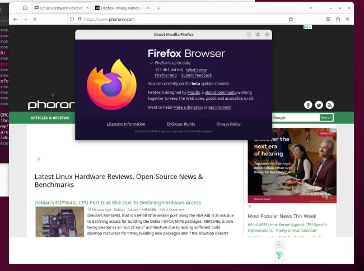
Task: Open Phoronix RSS feed icon
Action: click(330, 105)
